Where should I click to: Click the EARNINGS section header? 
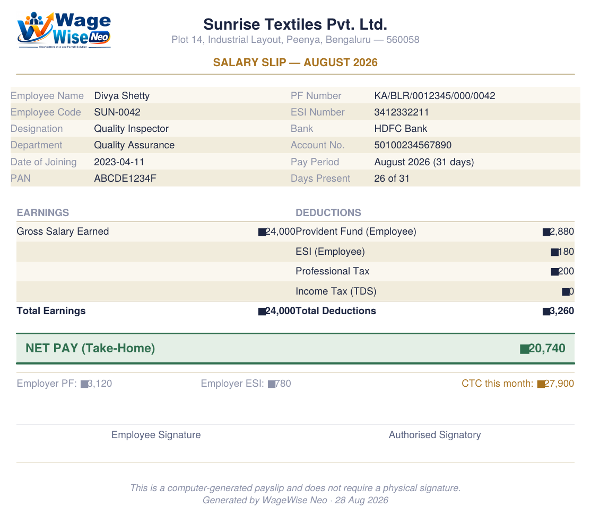click(x=42, y=212)
